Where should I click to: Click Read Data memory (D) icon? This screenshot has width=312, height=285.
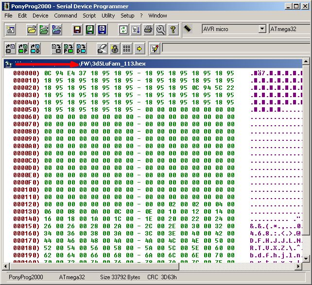[x=35, y=49]
